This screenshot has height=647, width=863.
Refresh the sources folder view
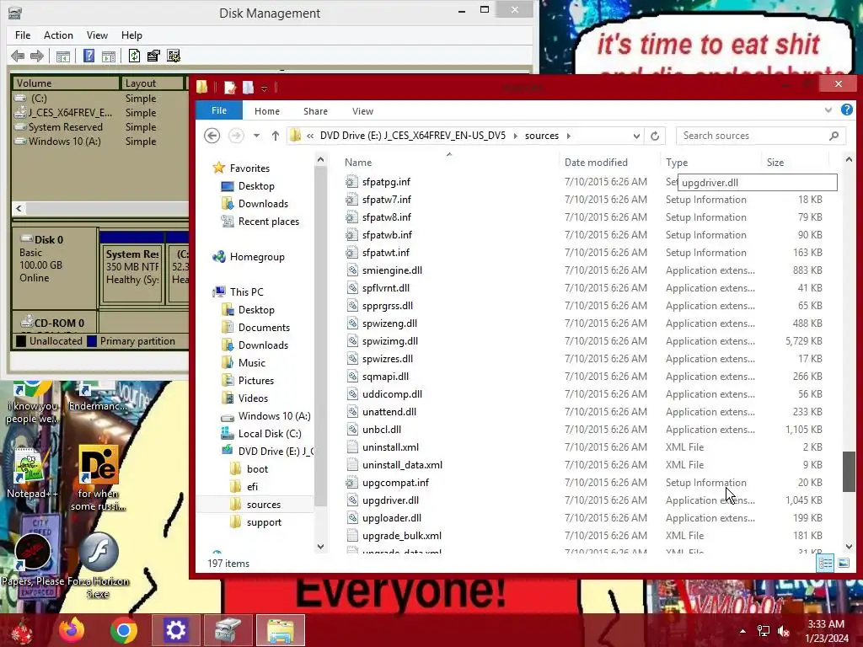click(654, 136)
